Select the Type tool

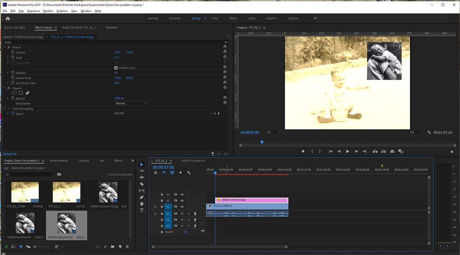click(x=142, y=210)
